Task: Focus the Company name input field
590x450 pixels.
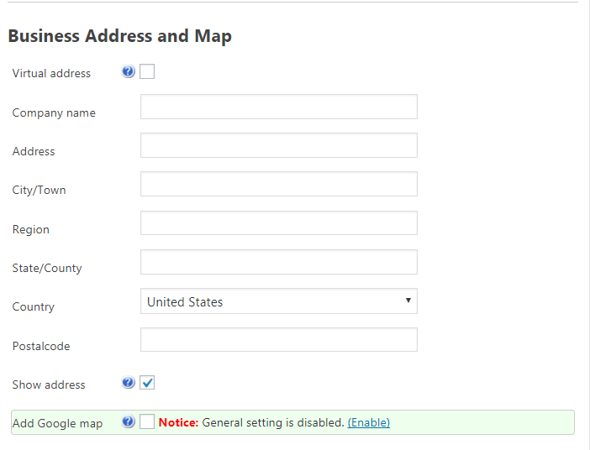Action: point(278,107)
